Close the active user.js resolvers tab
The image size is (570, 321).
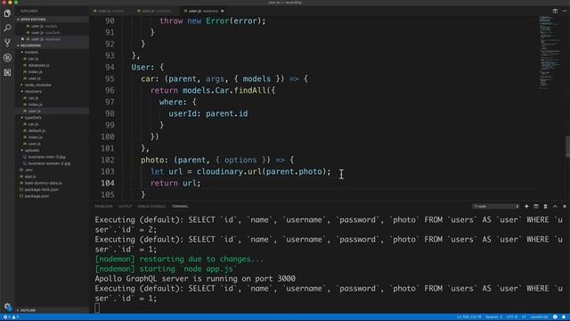pos(223,11)
